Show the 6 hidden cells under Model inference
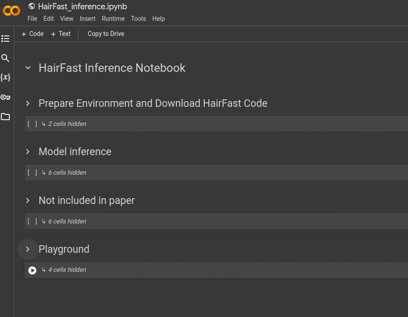This screenshot has width=408, height=317. [x=67, y=172]
